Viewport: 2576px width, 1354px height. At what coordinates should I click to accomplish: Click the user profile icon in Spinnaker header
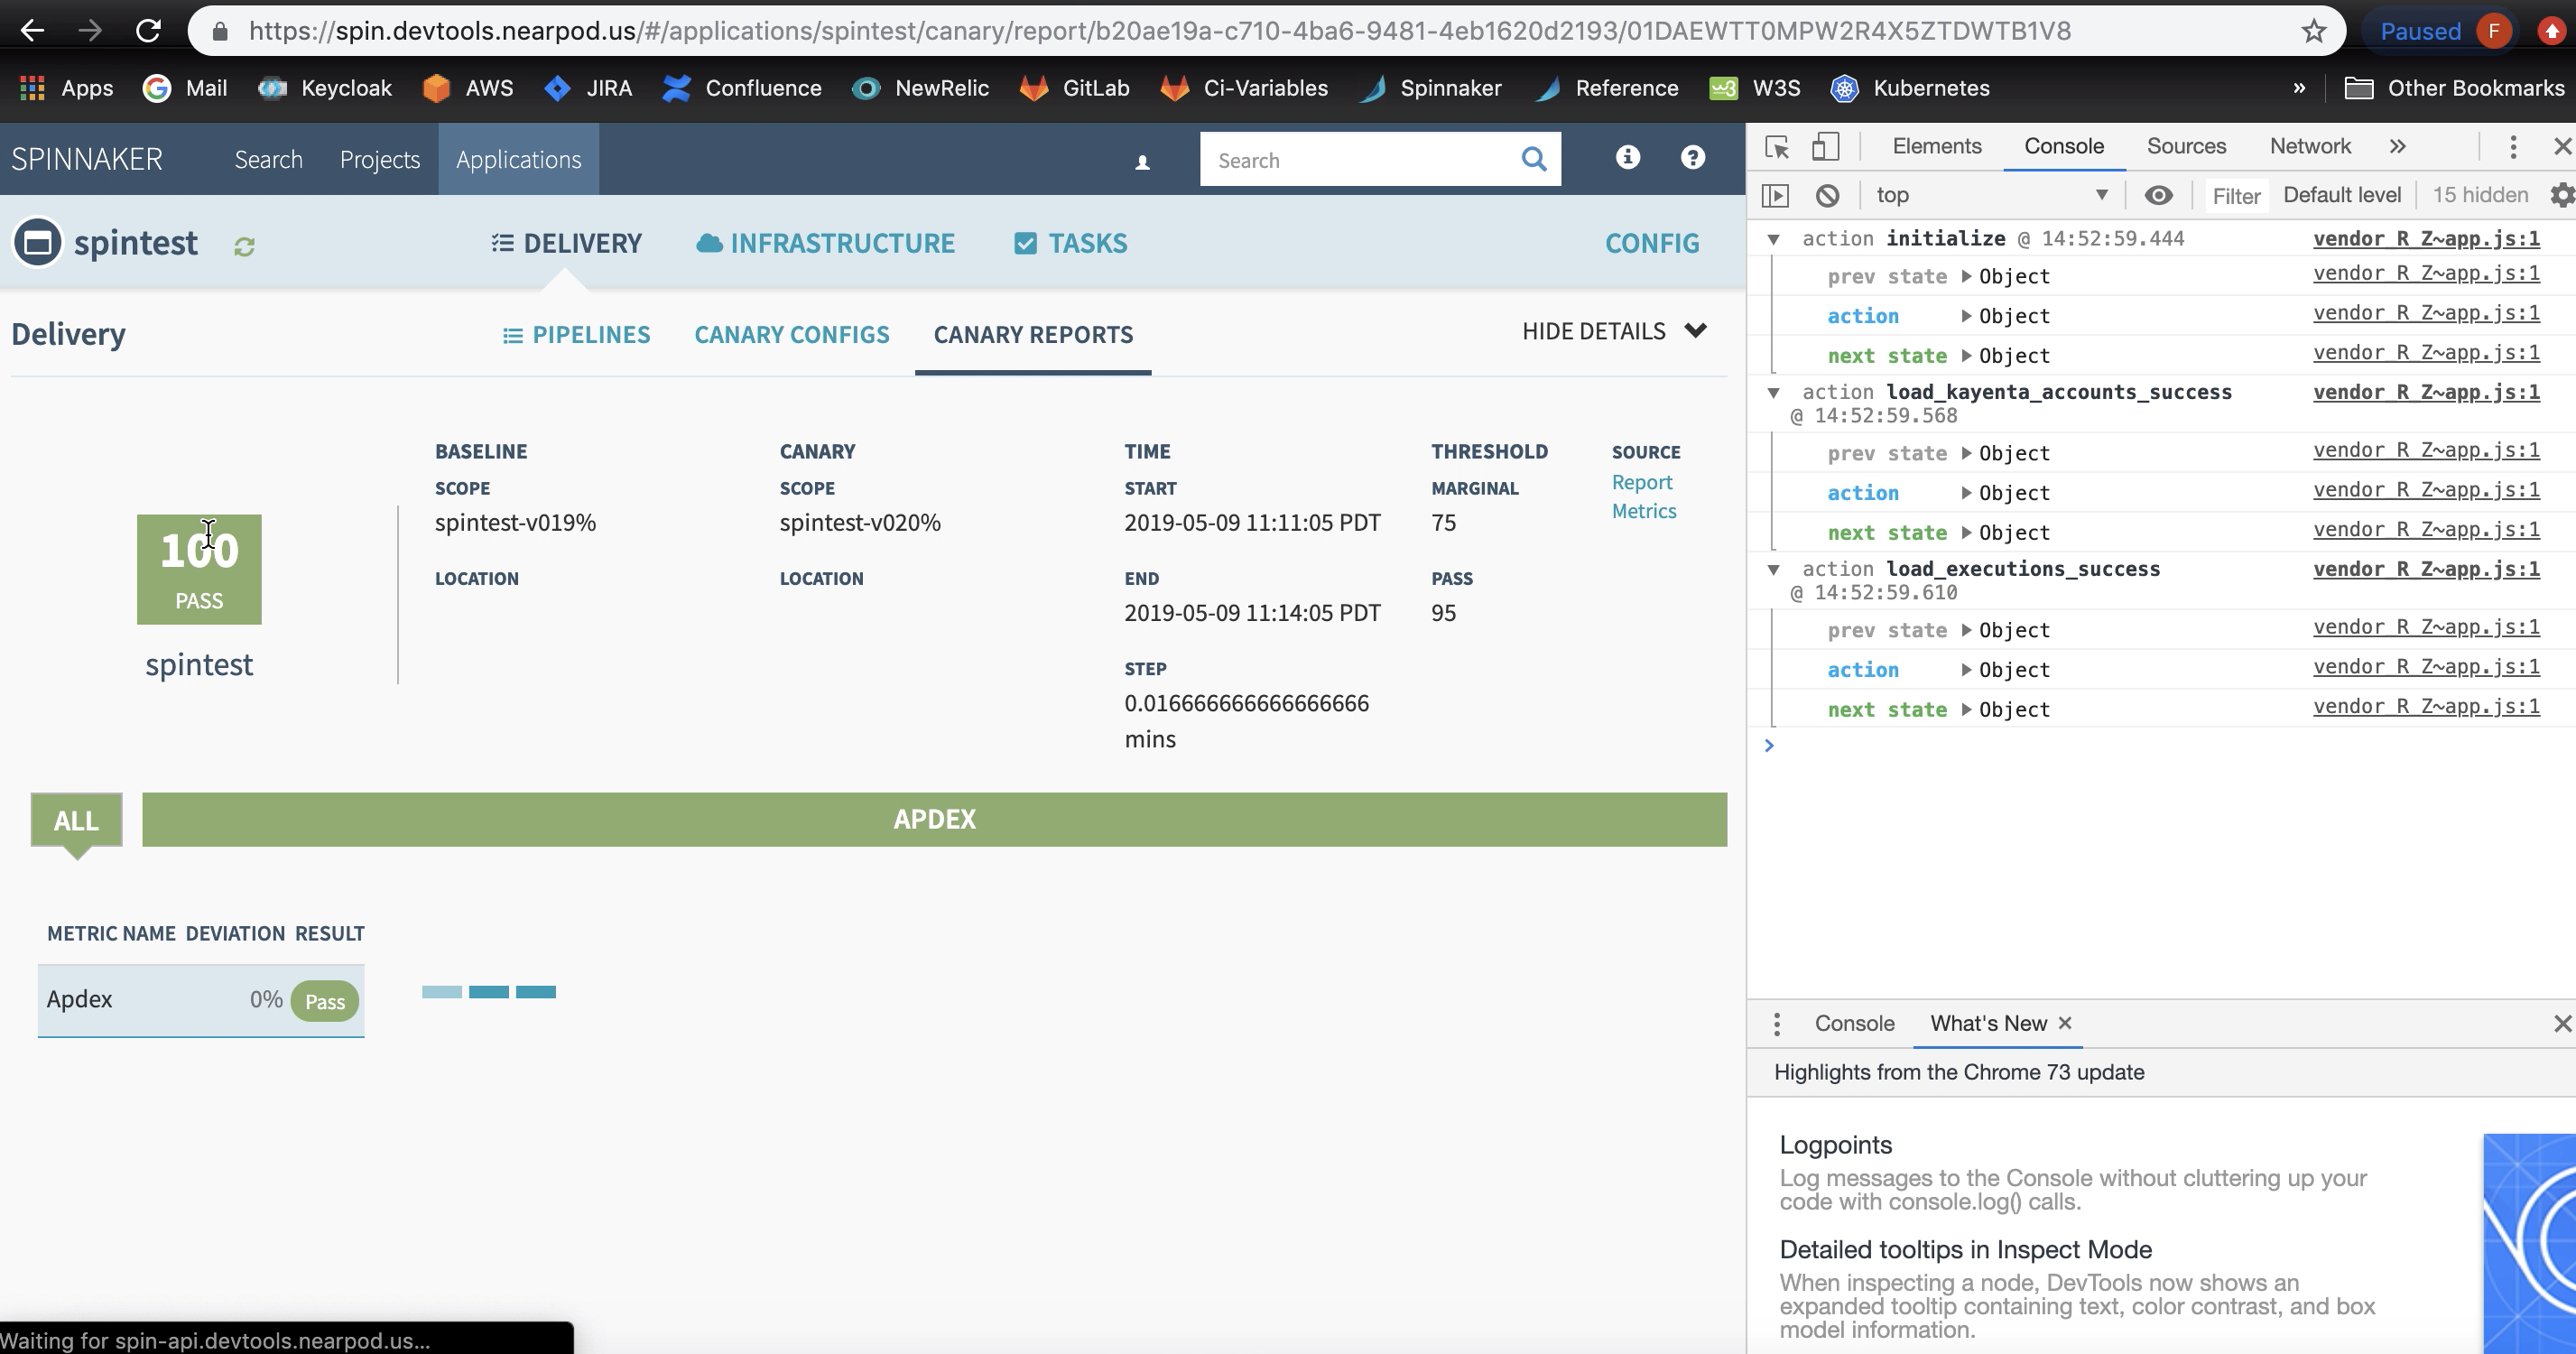1143,160
